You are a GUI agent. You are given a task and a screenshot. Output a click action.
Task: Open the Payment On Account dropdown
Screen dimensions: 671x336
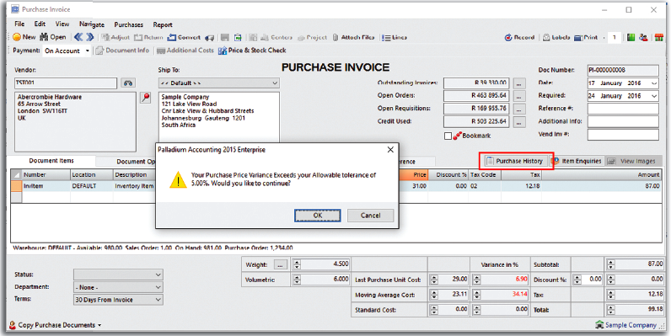[x=88, y=51]
